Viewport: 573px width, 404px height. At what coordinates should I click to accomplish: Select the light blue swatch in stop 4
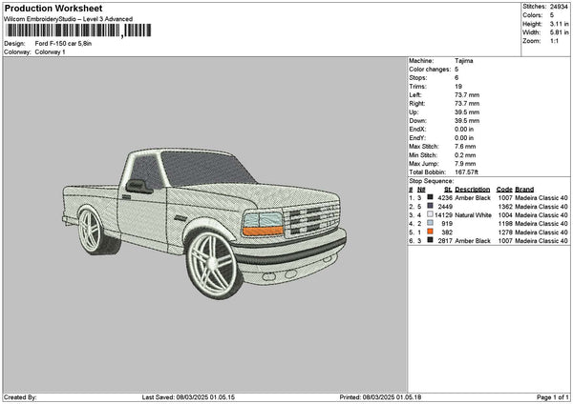(430, 223)
